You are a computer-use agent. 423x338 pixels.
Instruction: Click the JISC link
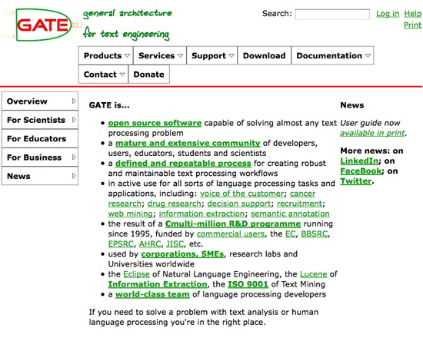[x=175, y=244]
